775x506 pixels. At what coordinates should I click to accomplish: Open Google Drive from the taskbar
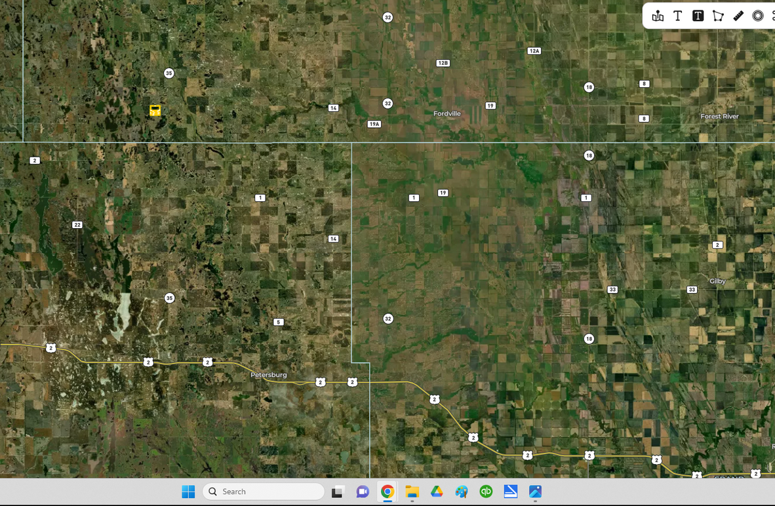click(437, 492)
